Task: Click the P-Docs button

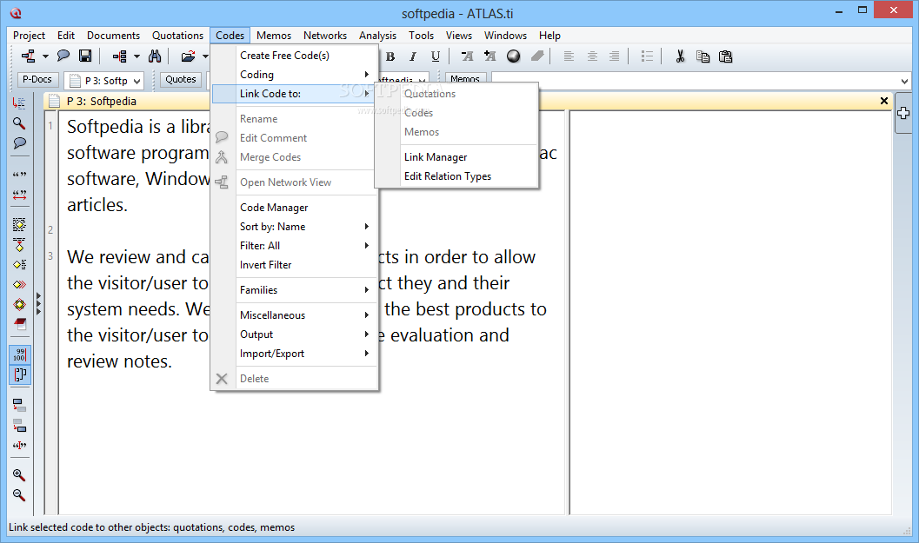Action: (x=37, y=80)
